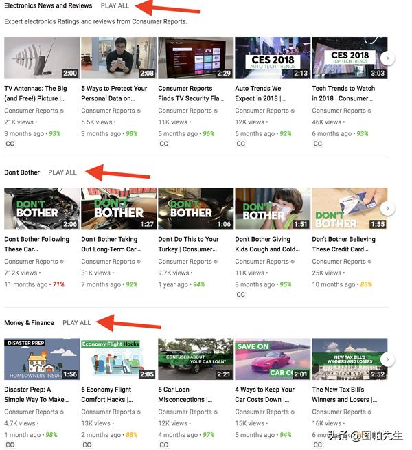Click CC badge under Disaster Prep video

[10, 445]
